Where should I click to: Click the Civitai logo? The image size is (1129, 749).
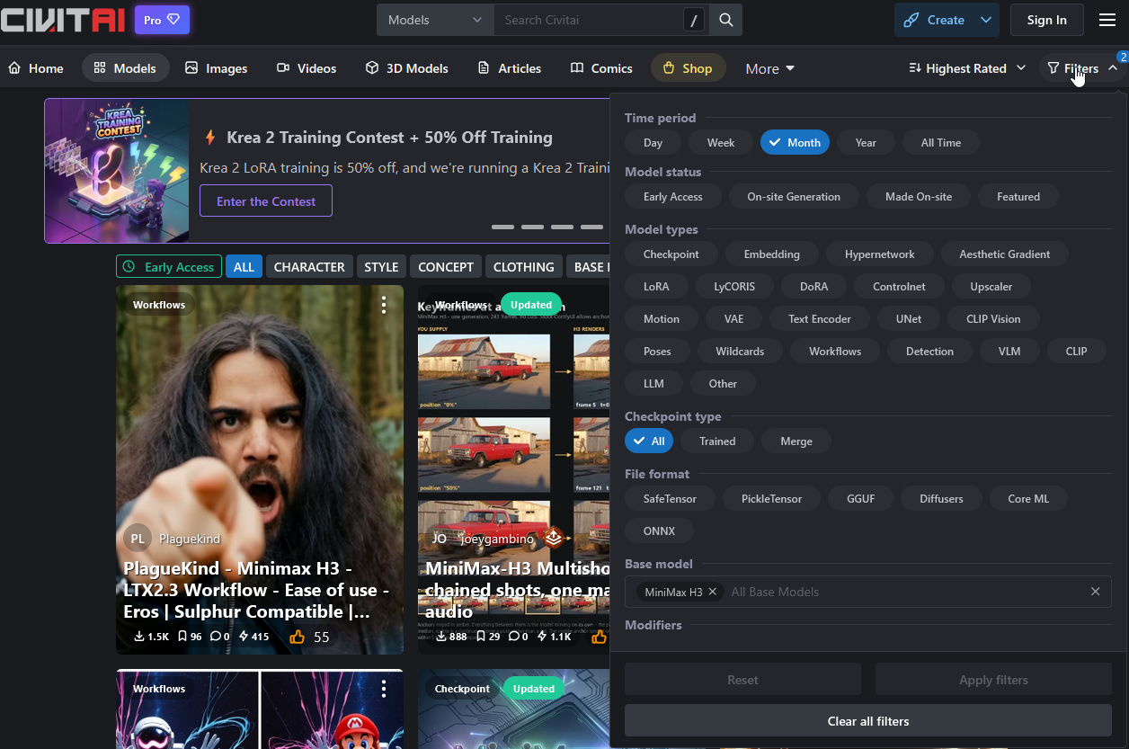62,19
